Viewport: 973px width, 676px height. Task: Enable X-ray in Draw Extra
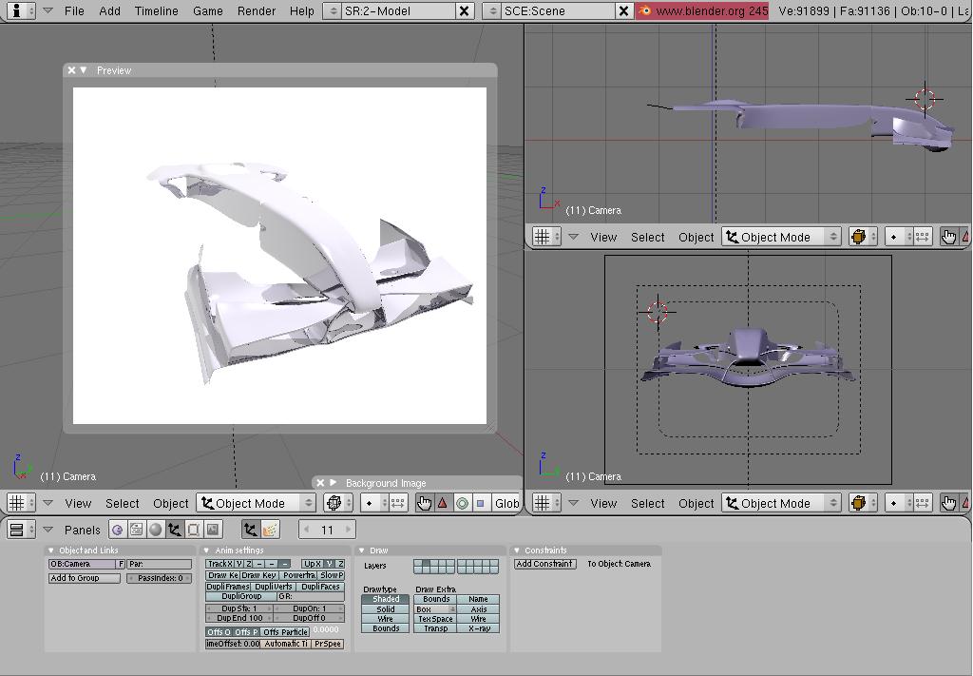(479, 628)
